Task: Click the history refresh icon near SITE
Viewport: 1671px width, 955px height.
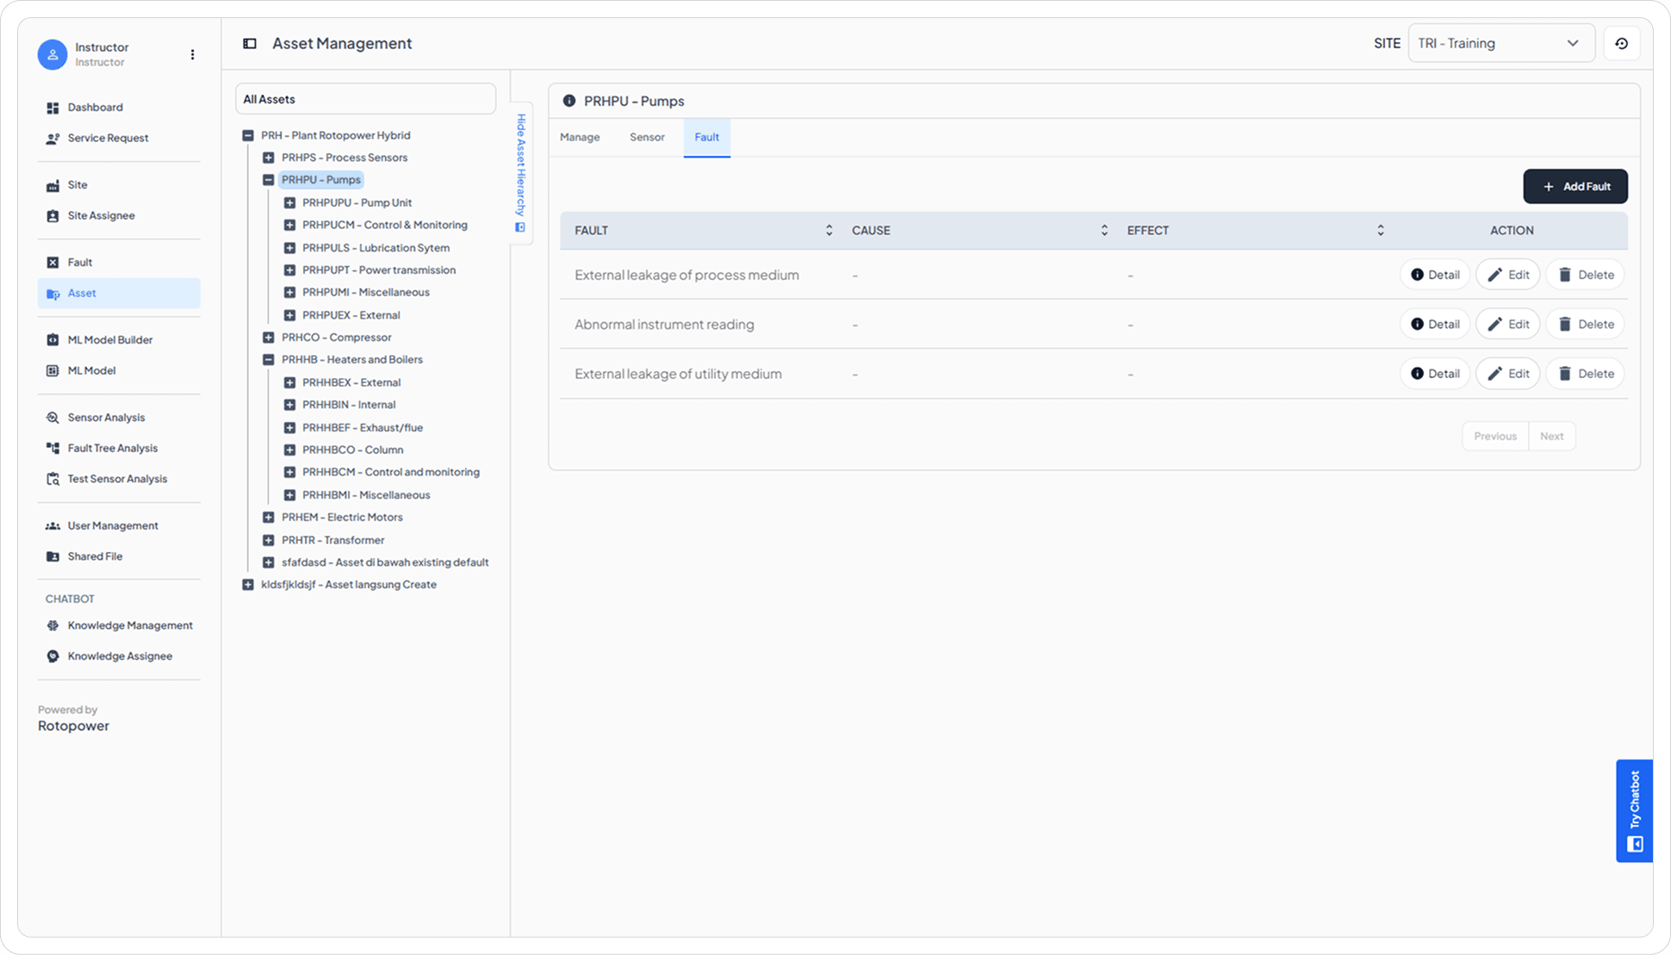Action: (x=1621, y=43)
